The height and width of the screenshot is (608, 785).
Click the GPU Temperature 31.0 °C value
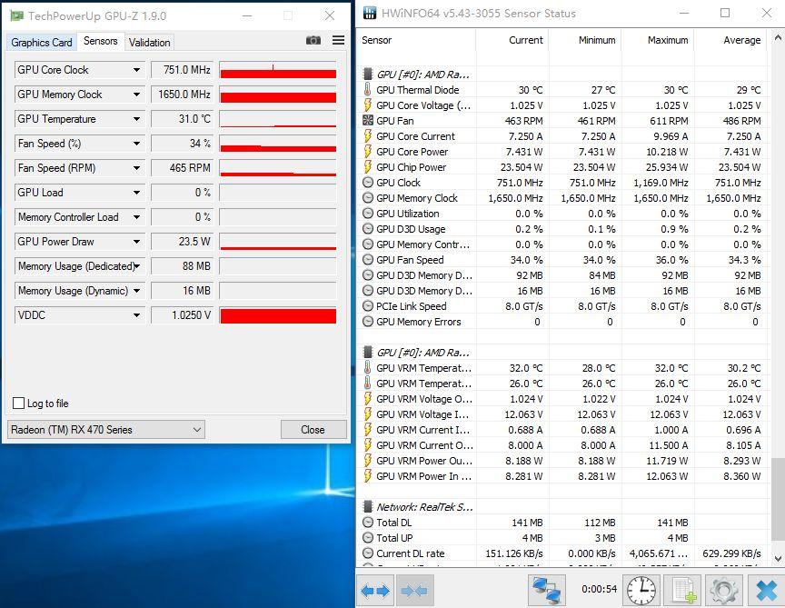tap(183, 119)
